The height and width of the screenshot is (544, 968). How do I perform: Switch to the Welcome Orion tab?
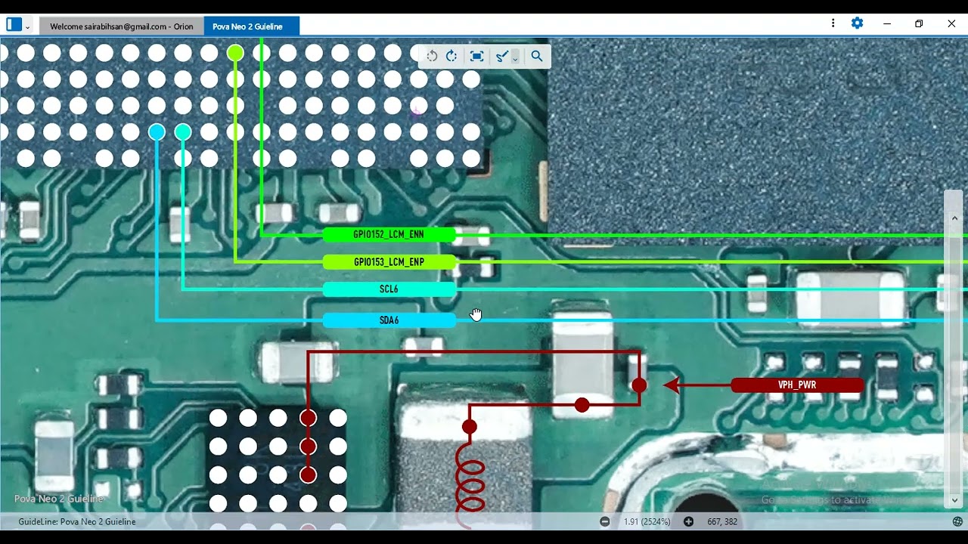point(122,26)
